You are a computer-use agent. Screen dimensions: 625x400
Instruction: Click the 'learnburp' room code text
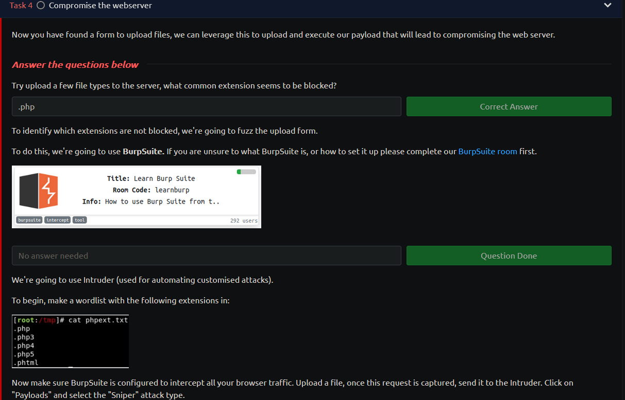pos(172,190)
